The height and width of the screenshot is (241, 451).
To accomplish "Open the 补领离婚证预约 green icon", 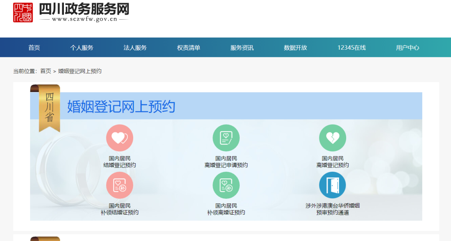I will coord(226,185).
